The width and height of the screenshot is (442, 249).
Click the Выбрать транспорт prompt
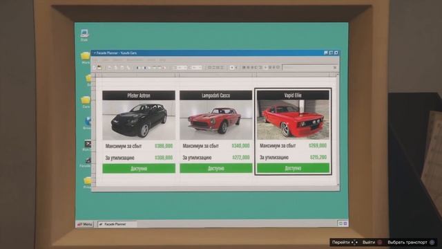(411, 242)
